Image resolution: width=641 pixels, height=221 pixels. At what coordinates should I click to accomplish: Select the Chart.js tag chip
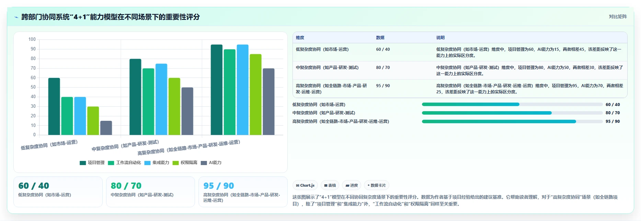(x=305, y=185)
